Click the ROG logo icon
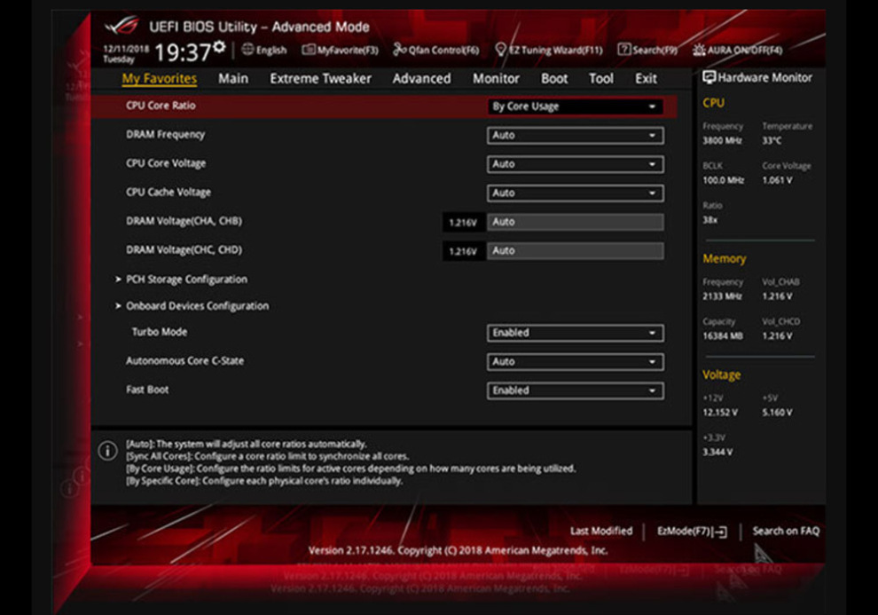This screenshot has width=878, height=615. tap(122, 26)
